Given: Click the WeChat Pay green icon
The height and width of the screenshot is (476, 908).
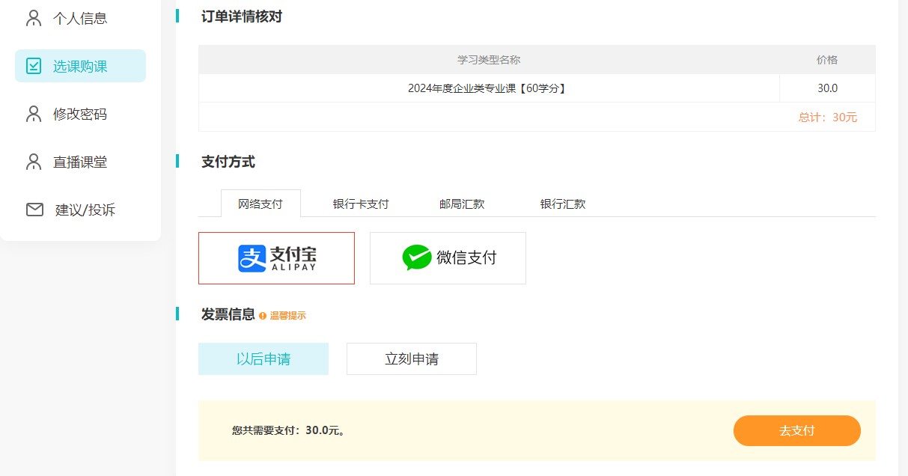Looking at the screenshot, I should (x=416, y=257).
